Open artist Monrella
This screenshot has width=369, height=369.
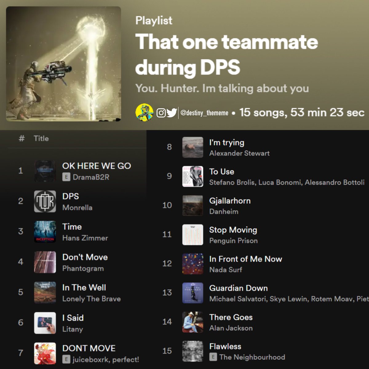coord(77,208)
